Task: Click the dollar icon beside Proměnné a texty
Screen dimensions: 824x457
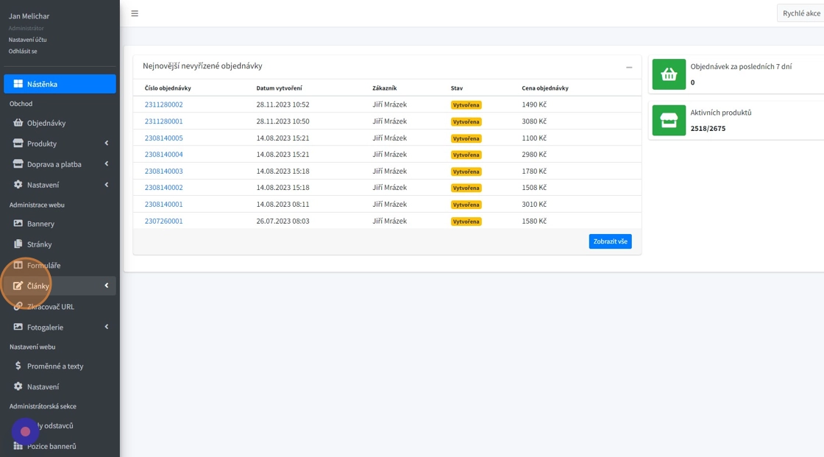Action: click(x=18, y=366)
